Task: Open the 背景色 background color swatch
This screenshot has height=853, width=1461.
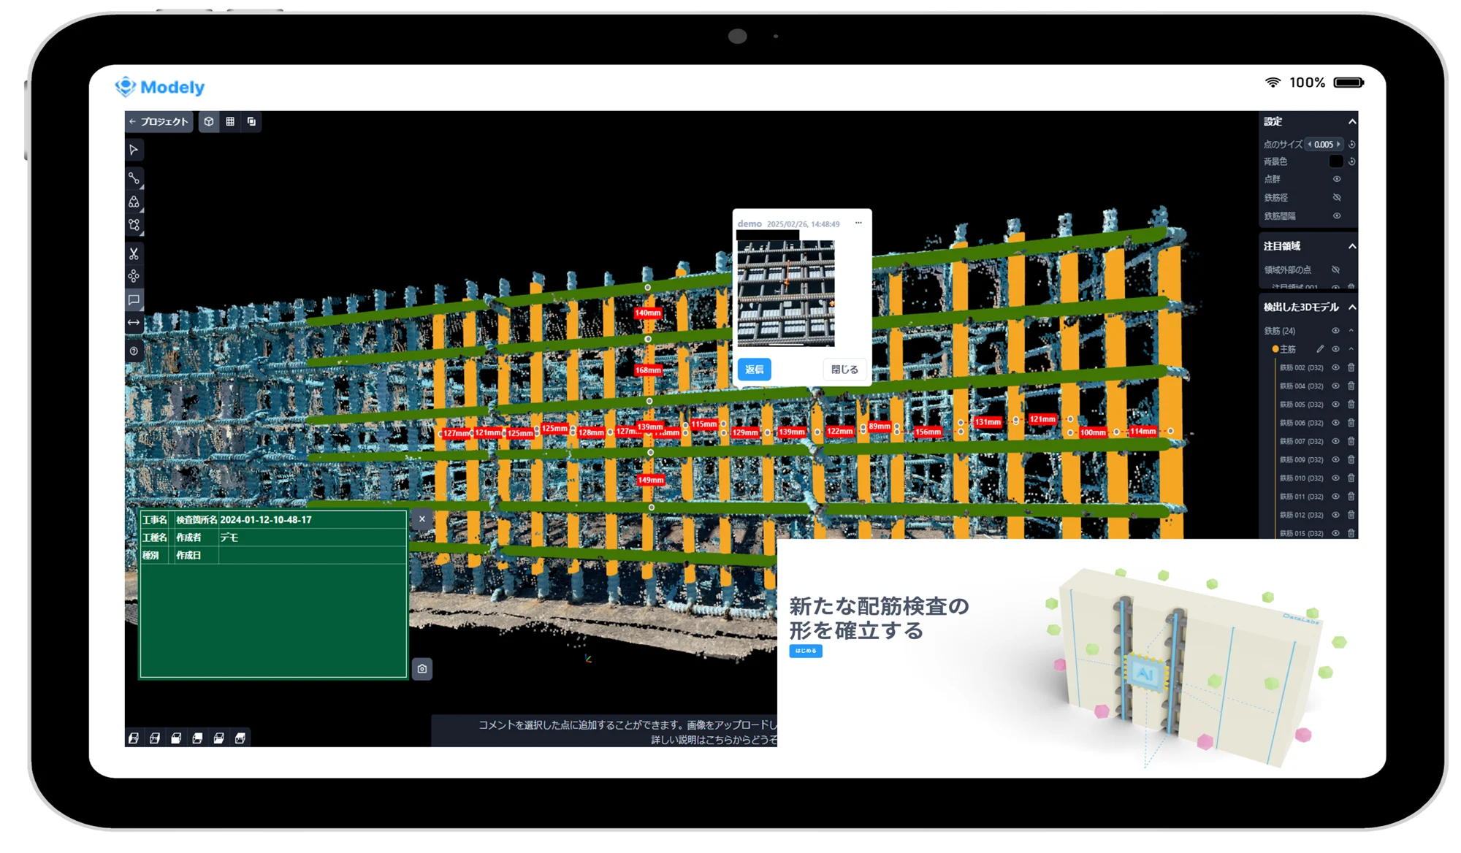Action: 1335,161
